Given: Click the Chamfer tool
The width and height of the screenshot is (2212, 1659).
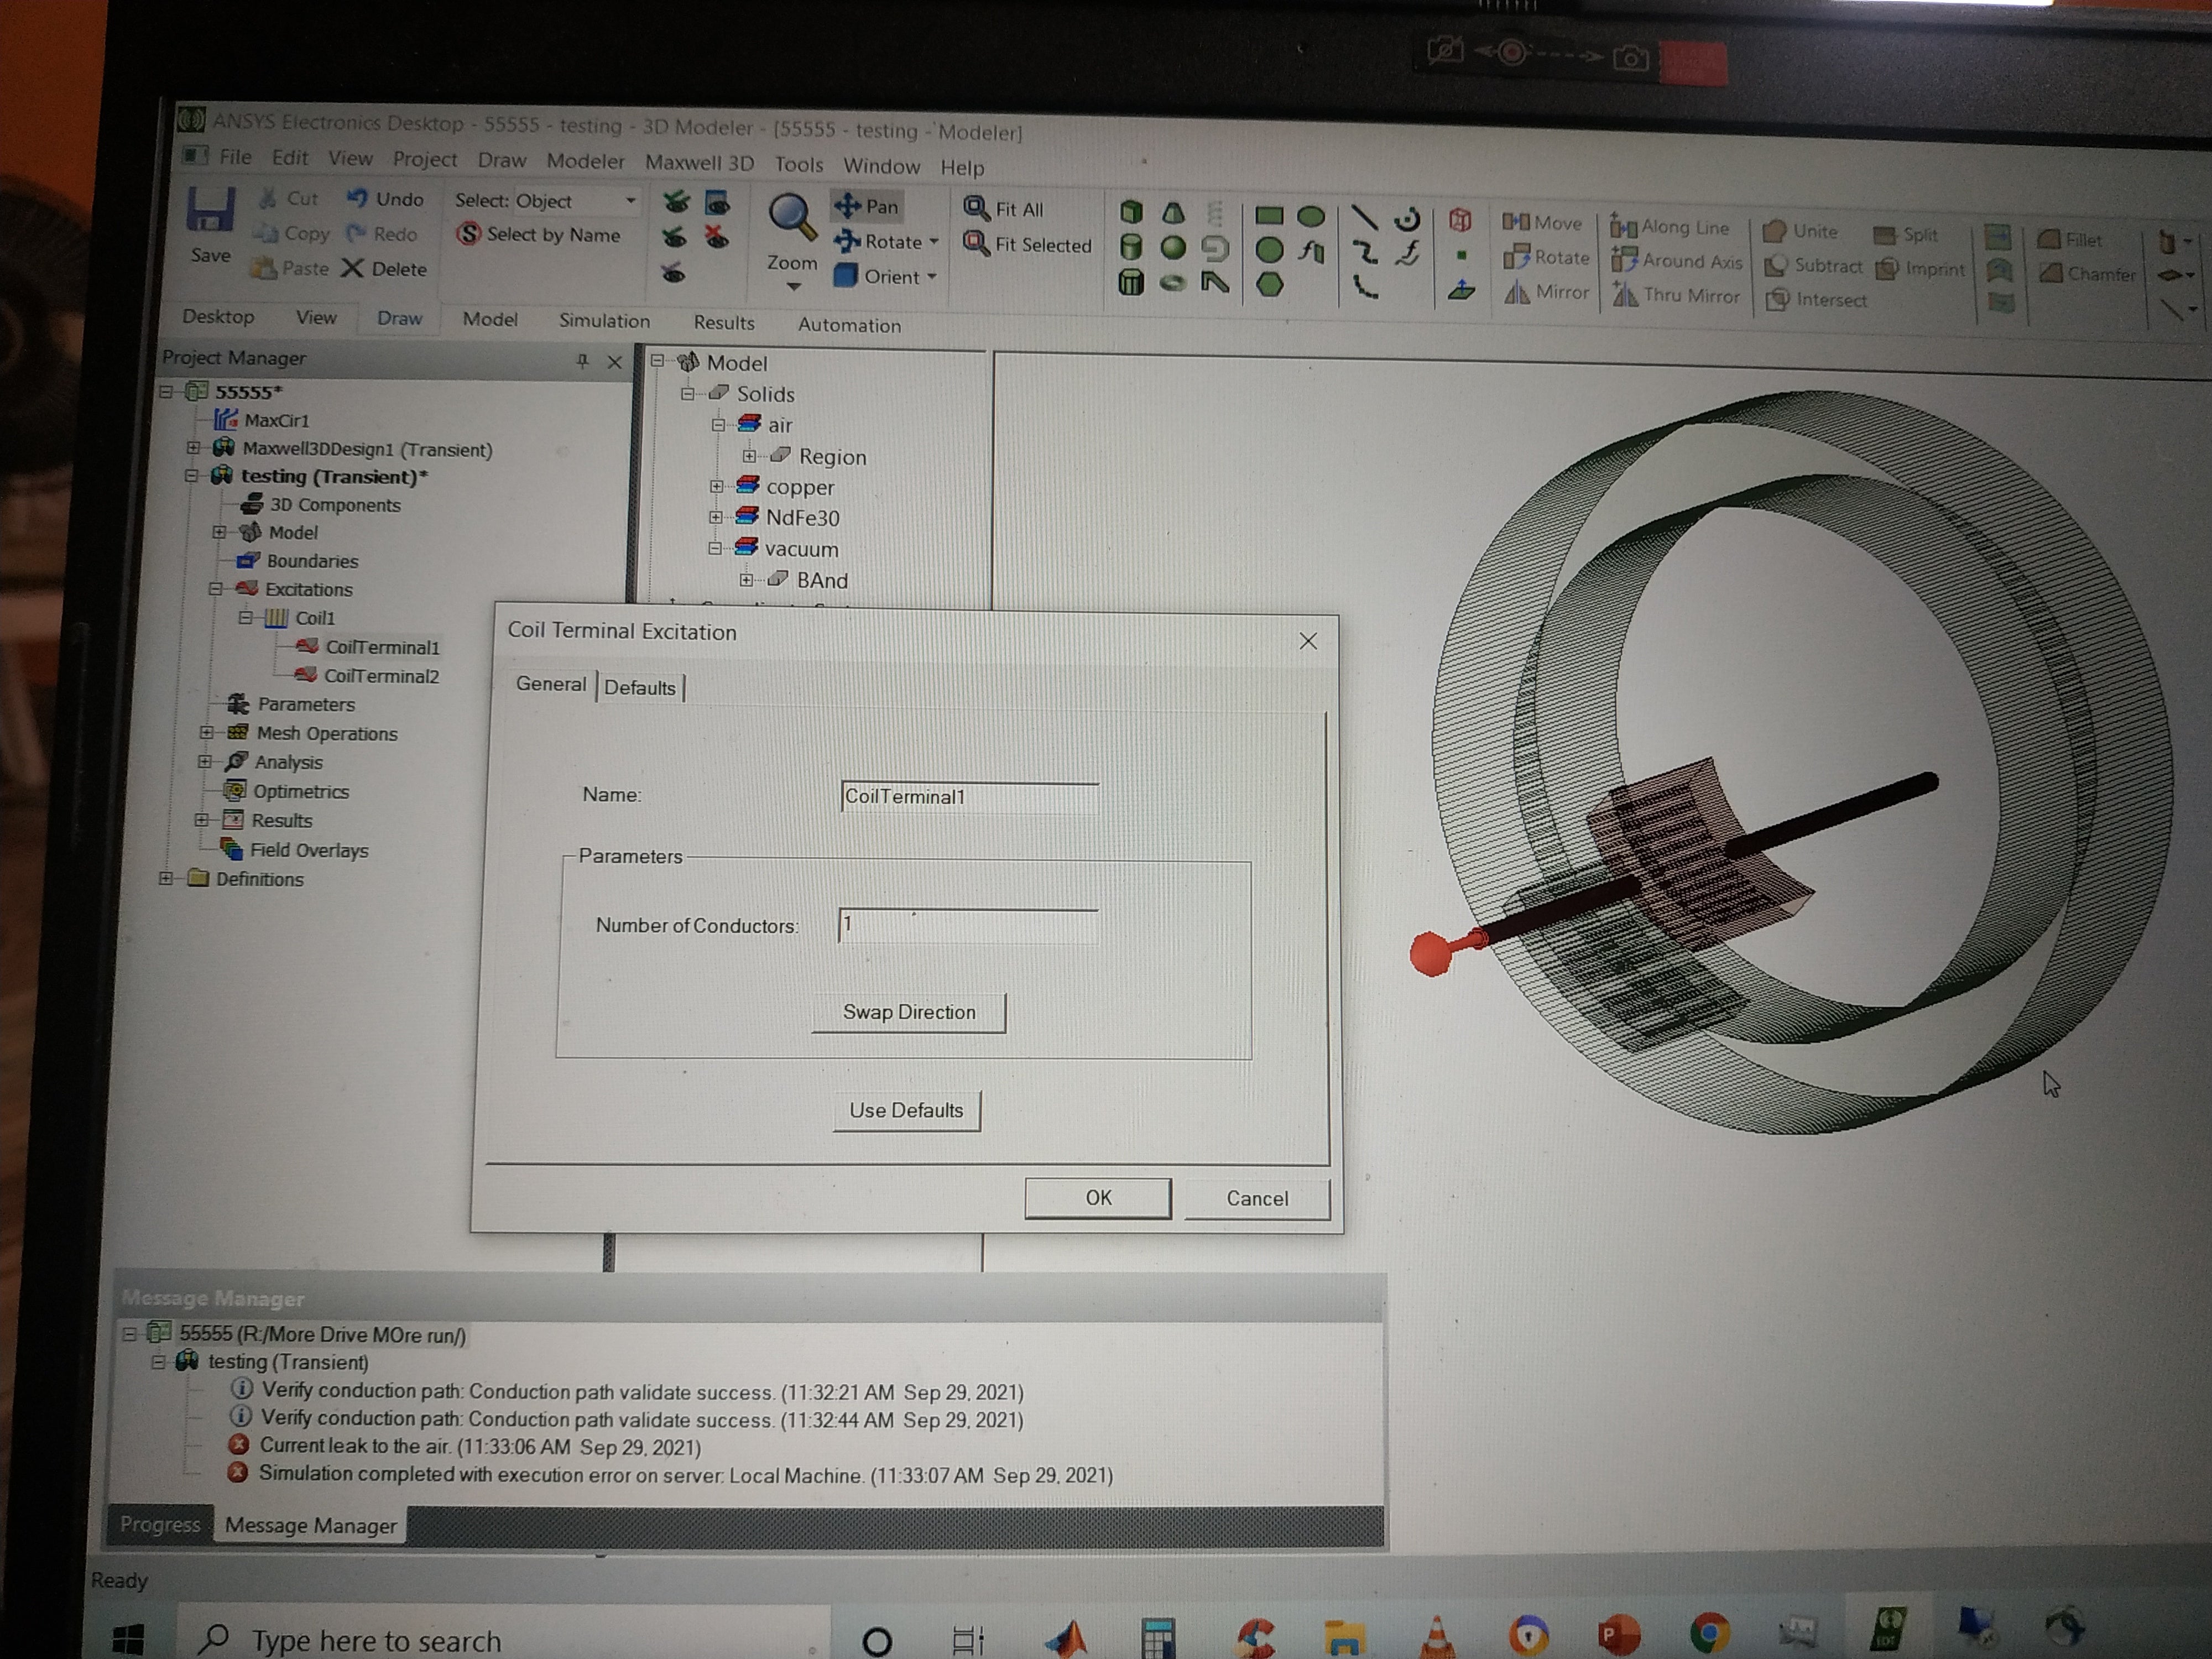Looking at the screenshot, I should [x=2087, y=273].
